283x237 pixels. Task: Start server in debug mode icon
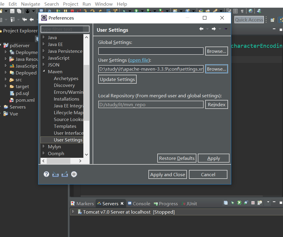tap(232, 203)
